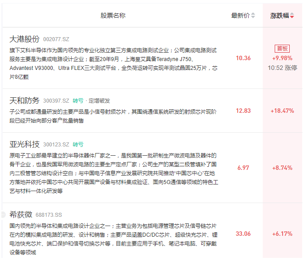Sort by 涨跌幅 column arrows

click(292, 15)
